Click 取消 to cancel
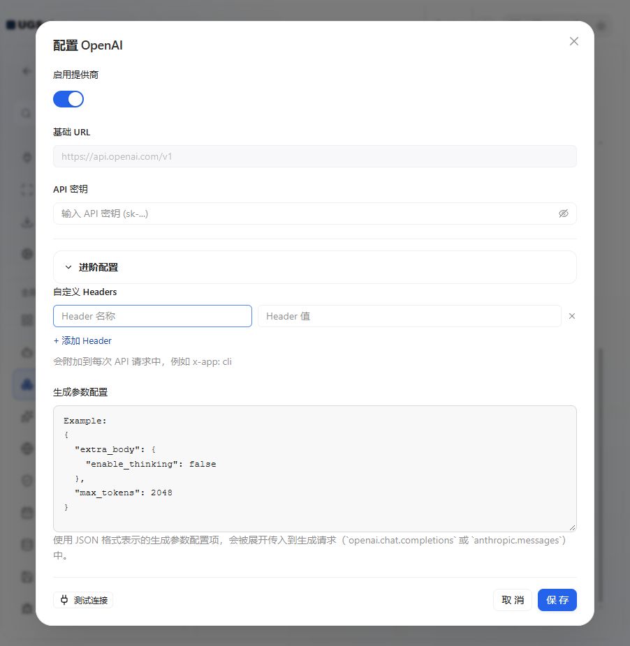The image size is (630, 646). [x=513, y=600]
